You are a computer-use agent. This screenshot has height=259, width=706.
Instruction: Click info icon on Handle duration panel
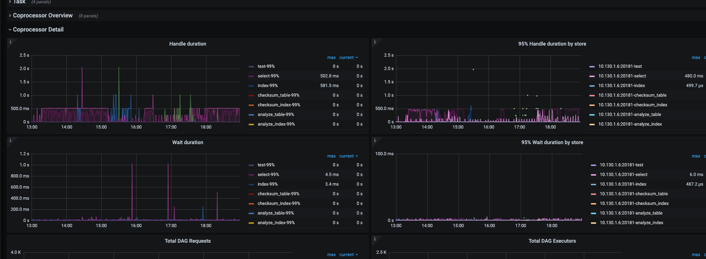pos(10,42)
